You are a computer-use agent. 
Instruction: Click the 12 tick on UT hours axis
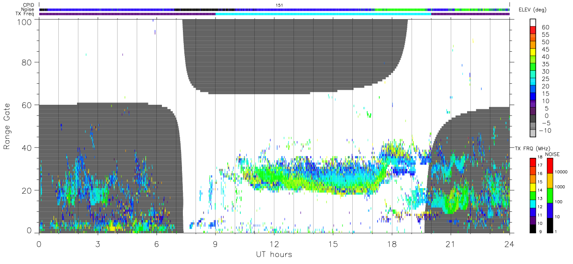274,244
